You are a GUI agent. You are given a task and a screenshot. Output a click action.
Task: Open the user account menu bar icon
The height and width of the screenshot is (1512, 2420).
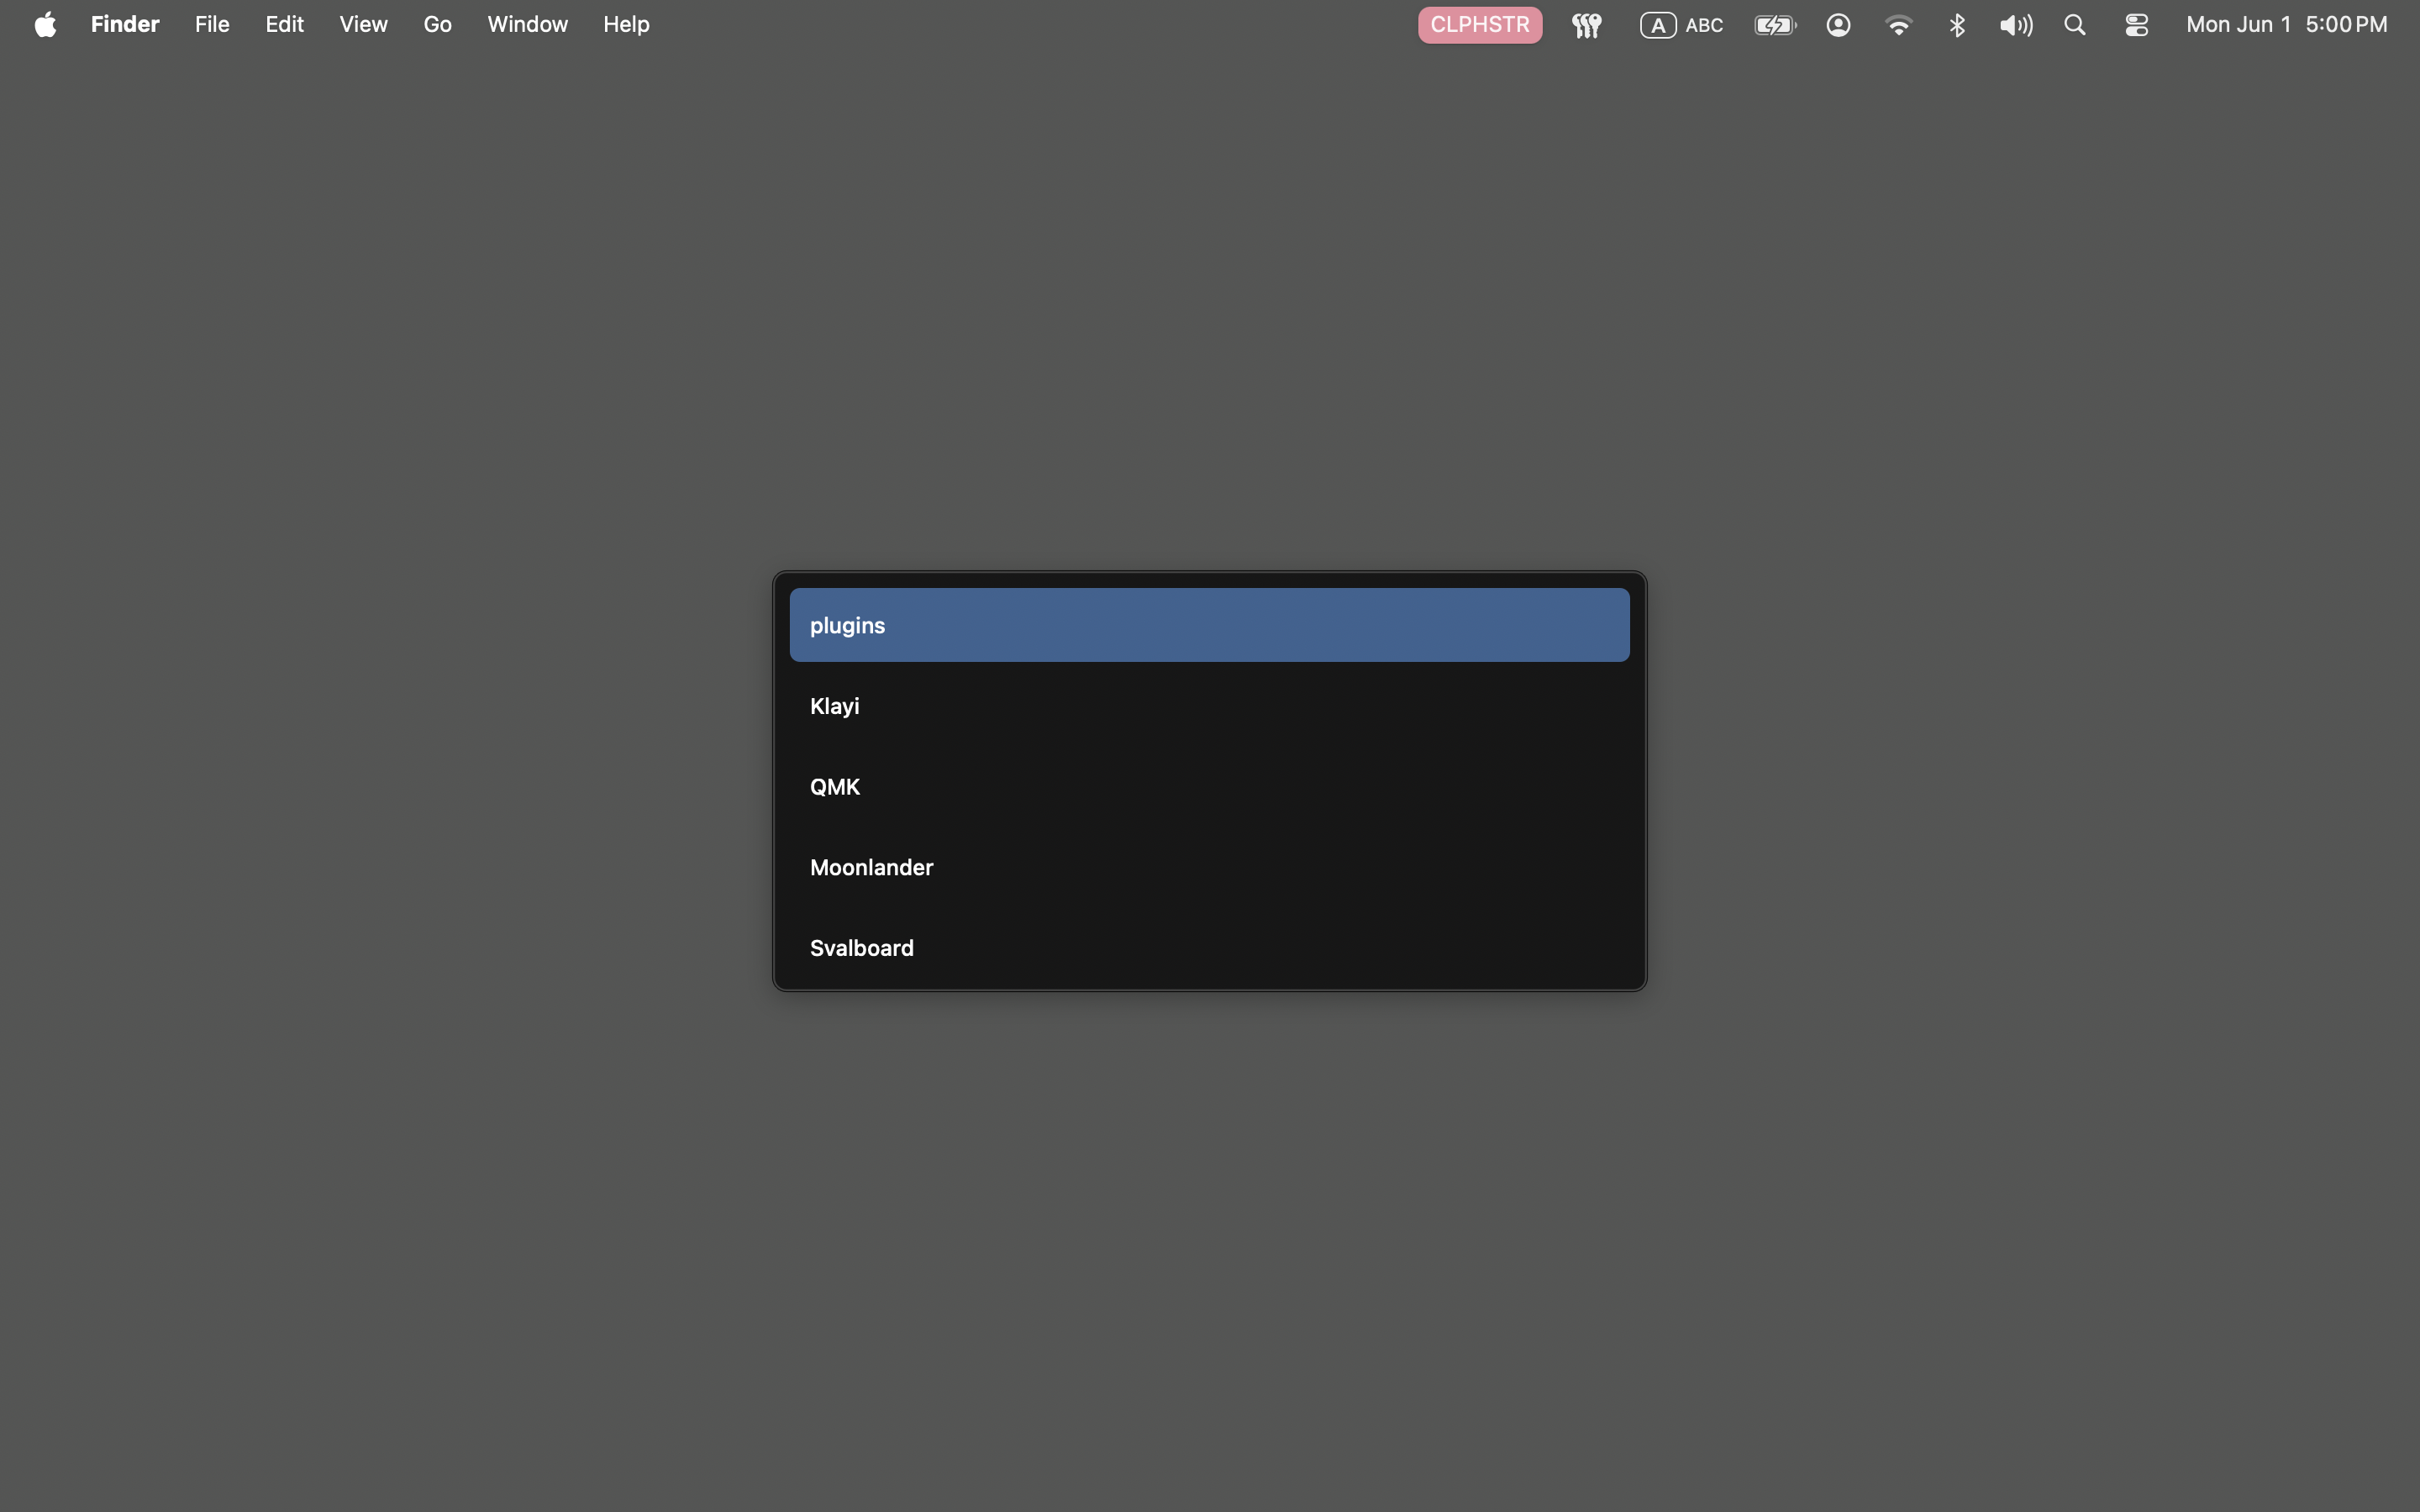click(x=1838, y=25)
